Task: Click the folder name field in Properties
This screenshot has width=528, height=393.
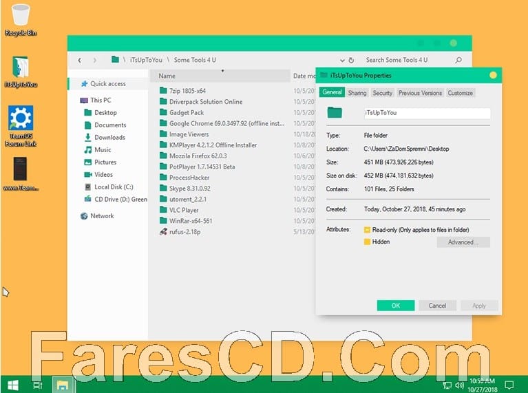Action: tap(427, 113)
